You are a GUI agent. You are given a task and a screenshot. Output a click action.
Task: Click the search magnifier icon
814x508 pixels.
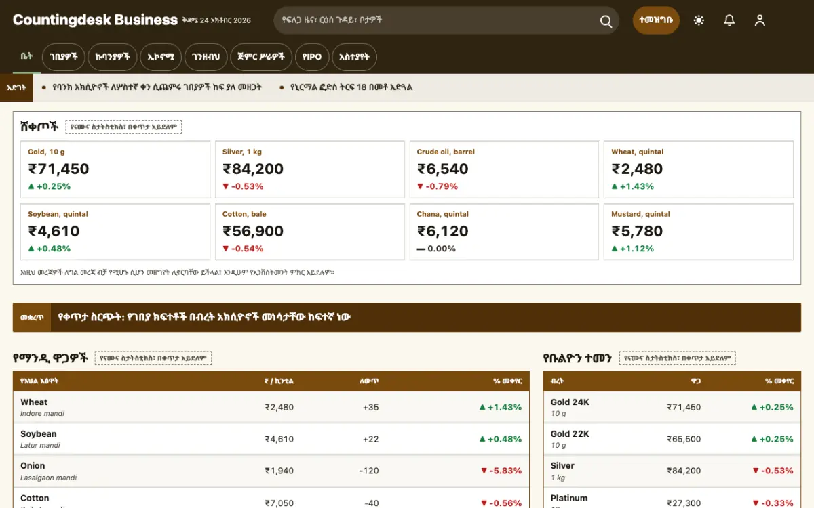click(x=606, y=21)
